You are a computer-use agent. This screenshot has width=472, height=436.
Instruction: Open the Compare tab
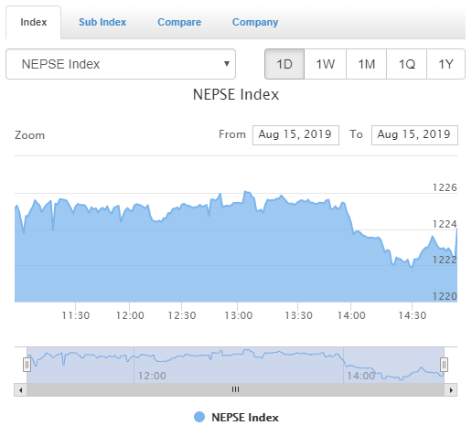pos(179,22)
